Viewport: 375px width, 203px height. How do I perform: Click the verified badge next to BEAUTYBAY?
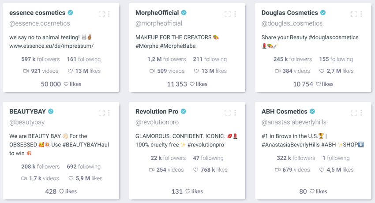coord(51,111)
